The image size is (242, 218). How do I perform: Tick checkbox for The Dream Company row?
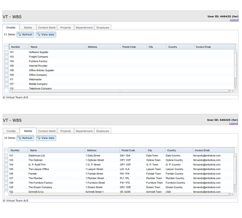point(6,187)
